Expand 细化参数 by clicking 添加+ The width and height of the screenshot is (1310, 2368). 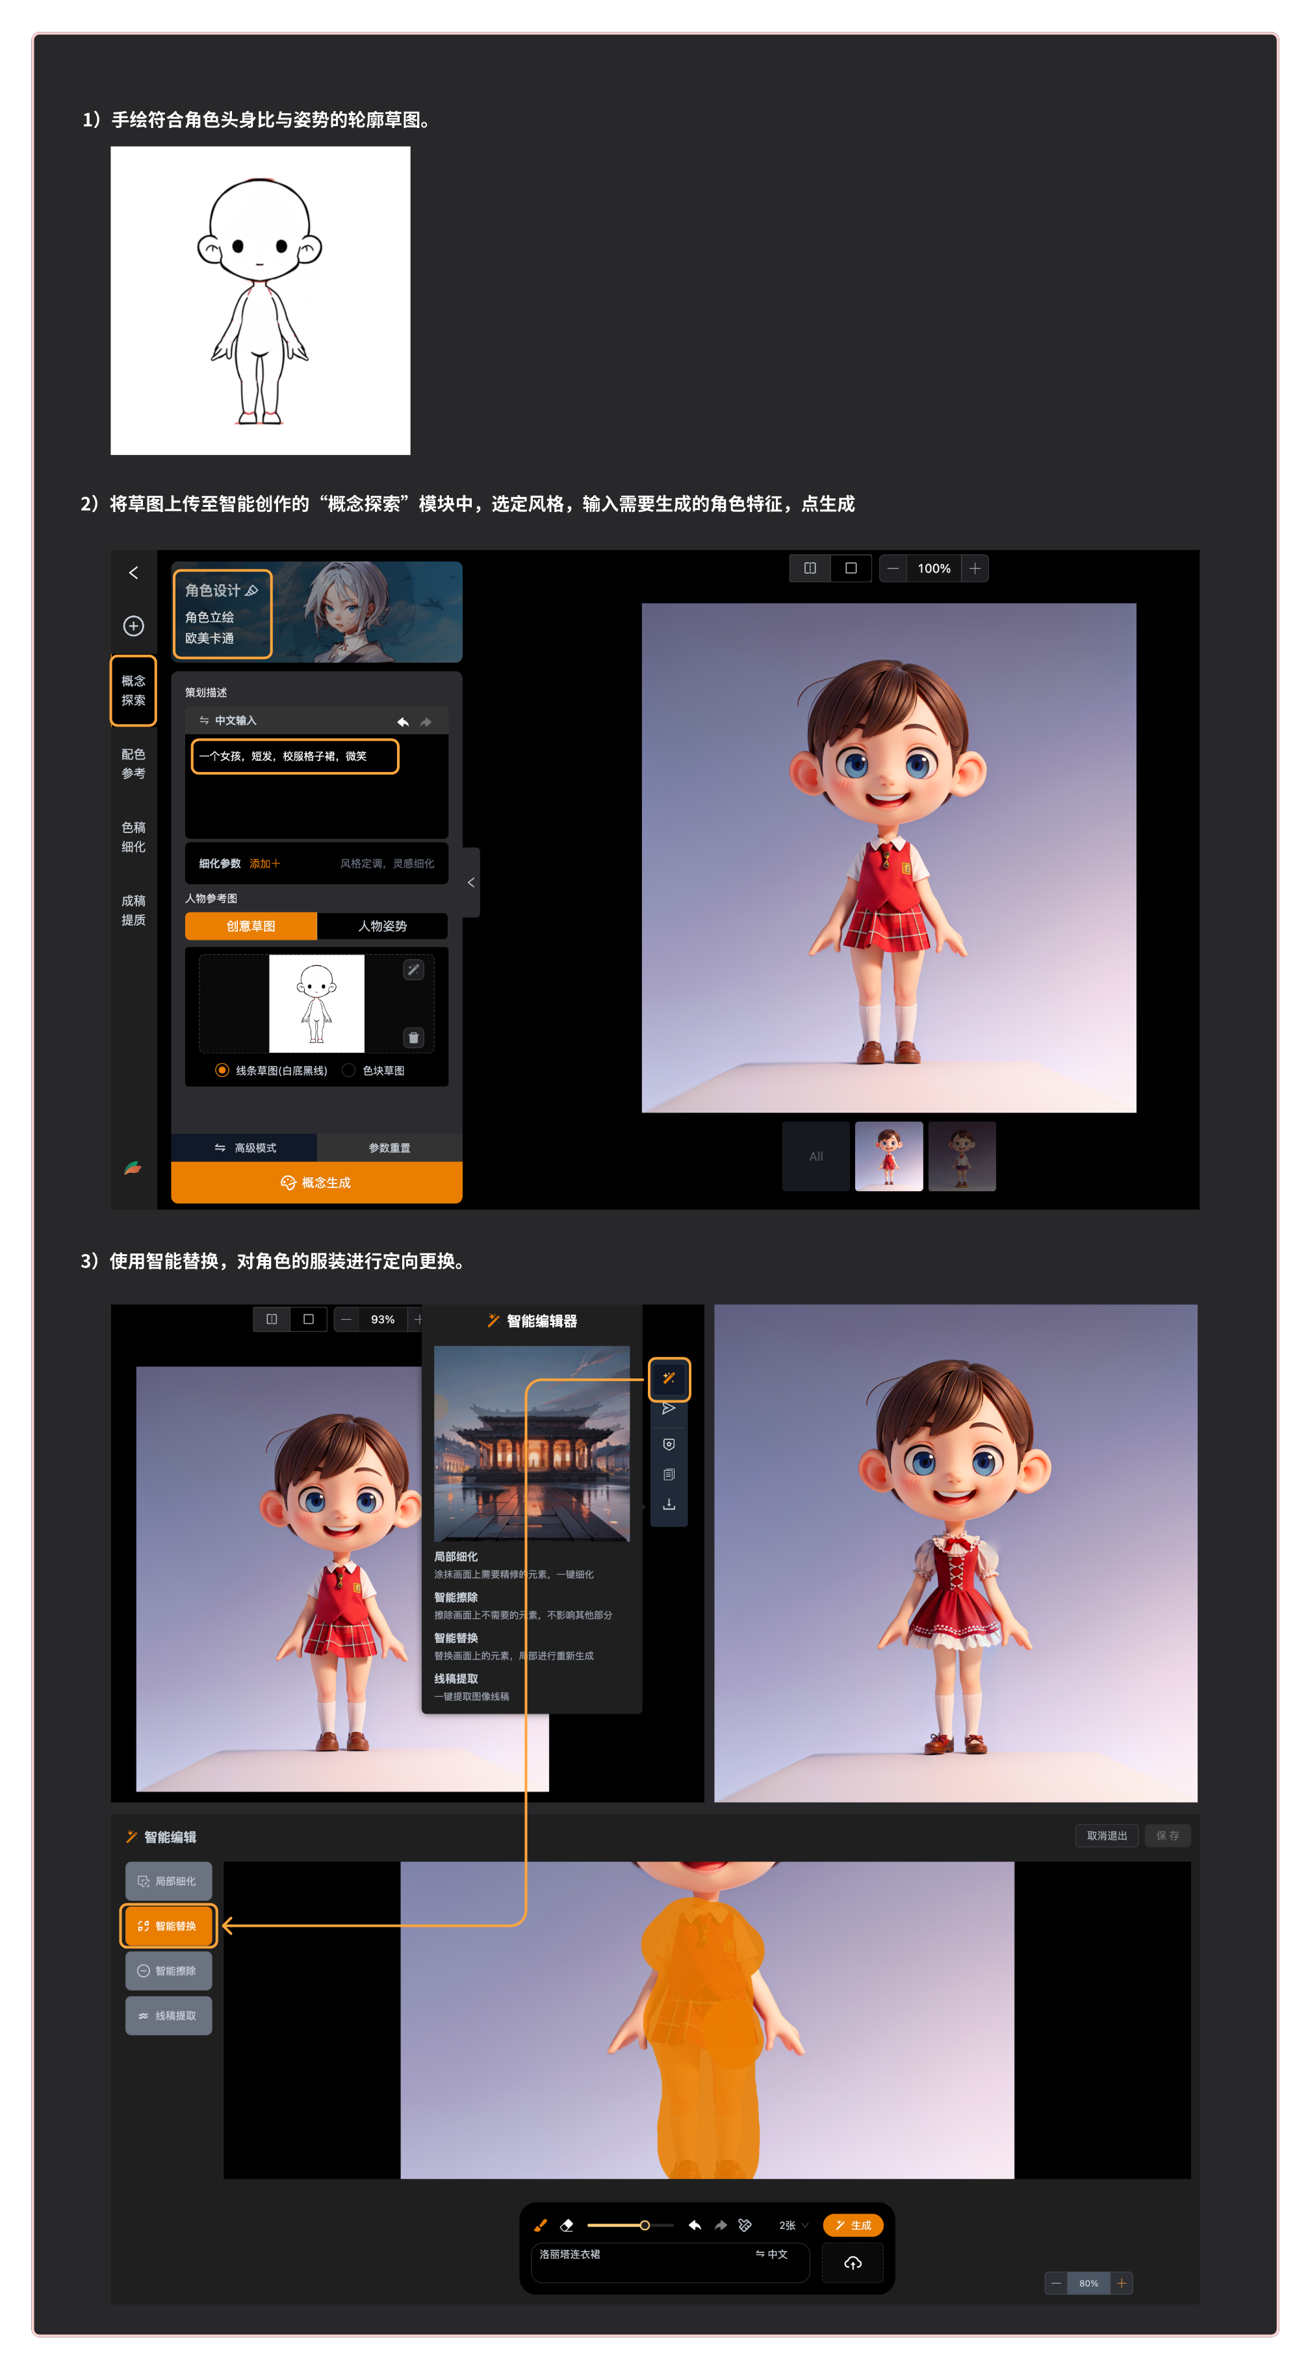[264, 863]
